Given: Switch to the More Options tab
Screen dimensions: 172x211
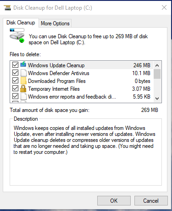Looking at the screenshot, I should coord(55,23).
